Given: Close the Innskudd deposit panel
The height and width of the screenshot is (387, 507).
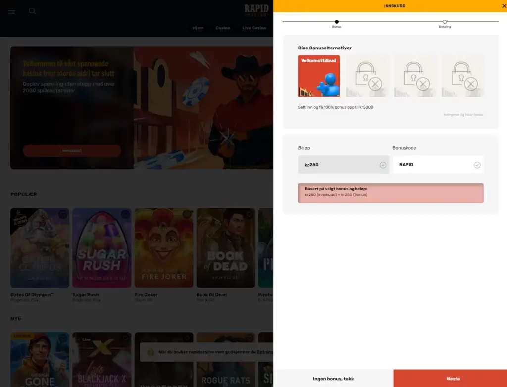Looking at the screenshot, I should pos(504,6).
